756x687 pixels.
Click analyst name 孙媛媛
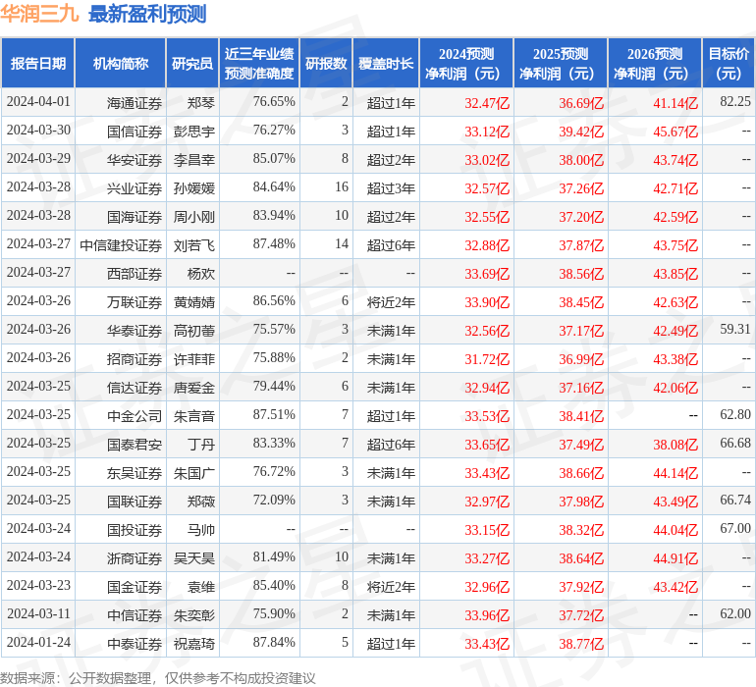click(x=194, y=188)
